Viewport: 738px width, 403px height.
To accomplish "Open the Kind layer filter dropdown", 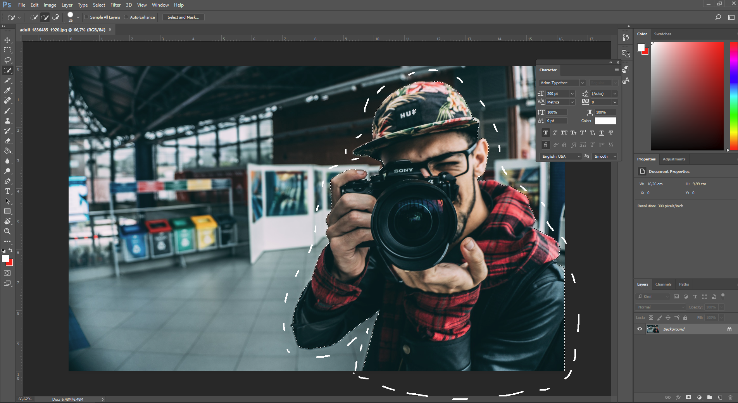I will [x=653, y=296].
